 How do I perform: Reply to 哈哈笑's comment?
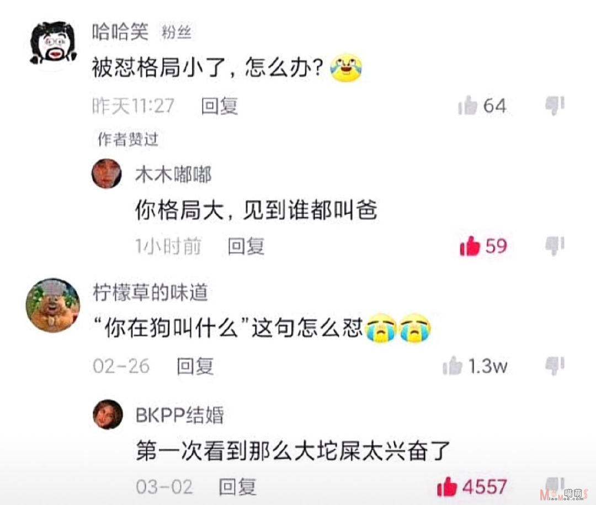219,106
